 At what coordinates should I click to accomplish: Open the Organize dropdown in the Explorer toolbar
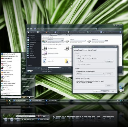pyautogui.click(x=32, y=32)
